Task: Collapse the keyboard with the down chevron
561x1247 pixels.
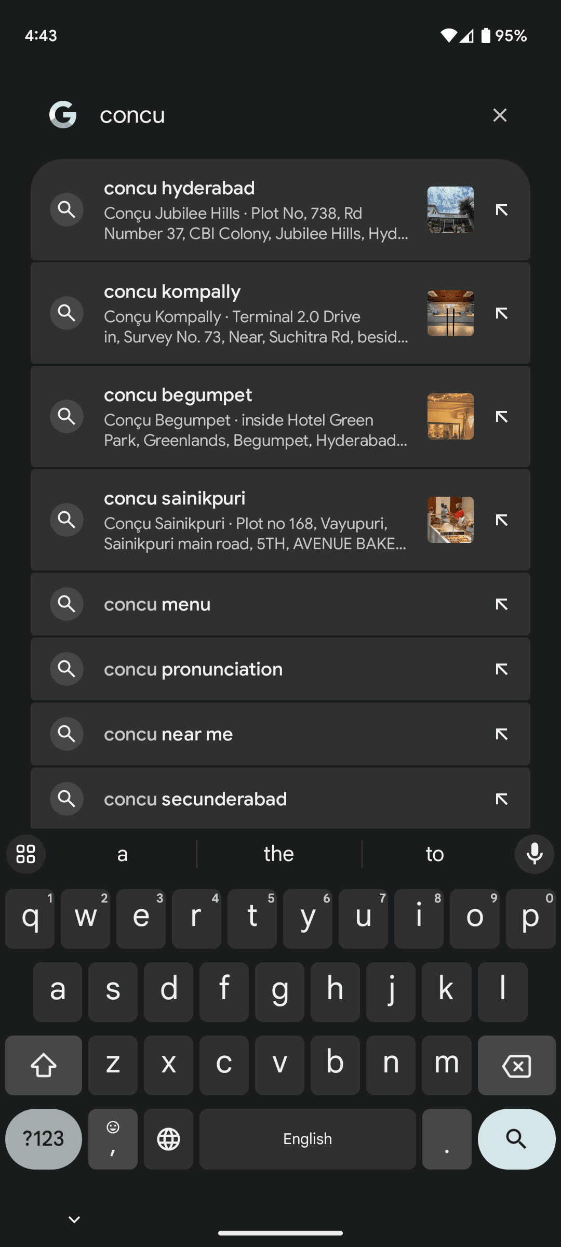Action: pyautogui.click(x=75, y=1219)
